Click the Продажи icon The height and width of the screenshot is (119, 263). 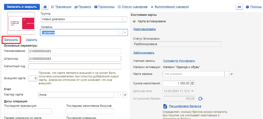(x=76, y=7)
